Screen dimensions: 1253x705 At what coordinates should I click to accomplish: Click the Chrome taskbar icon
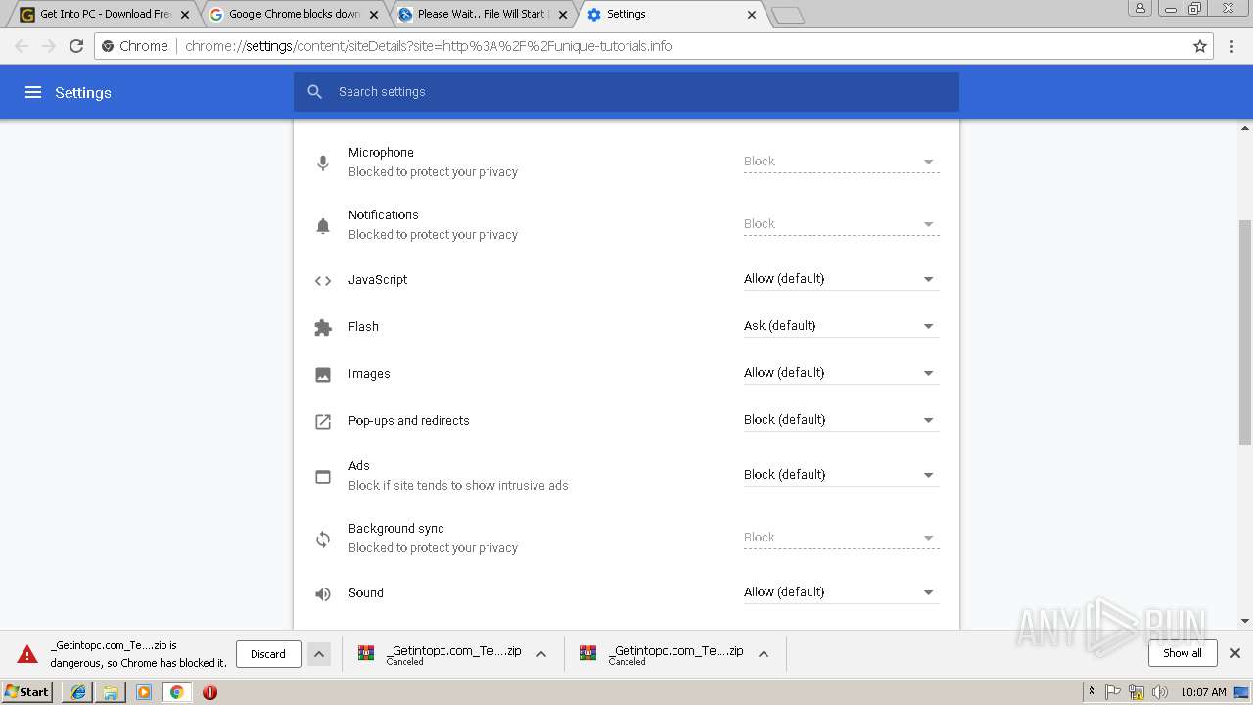pos(177,692)
